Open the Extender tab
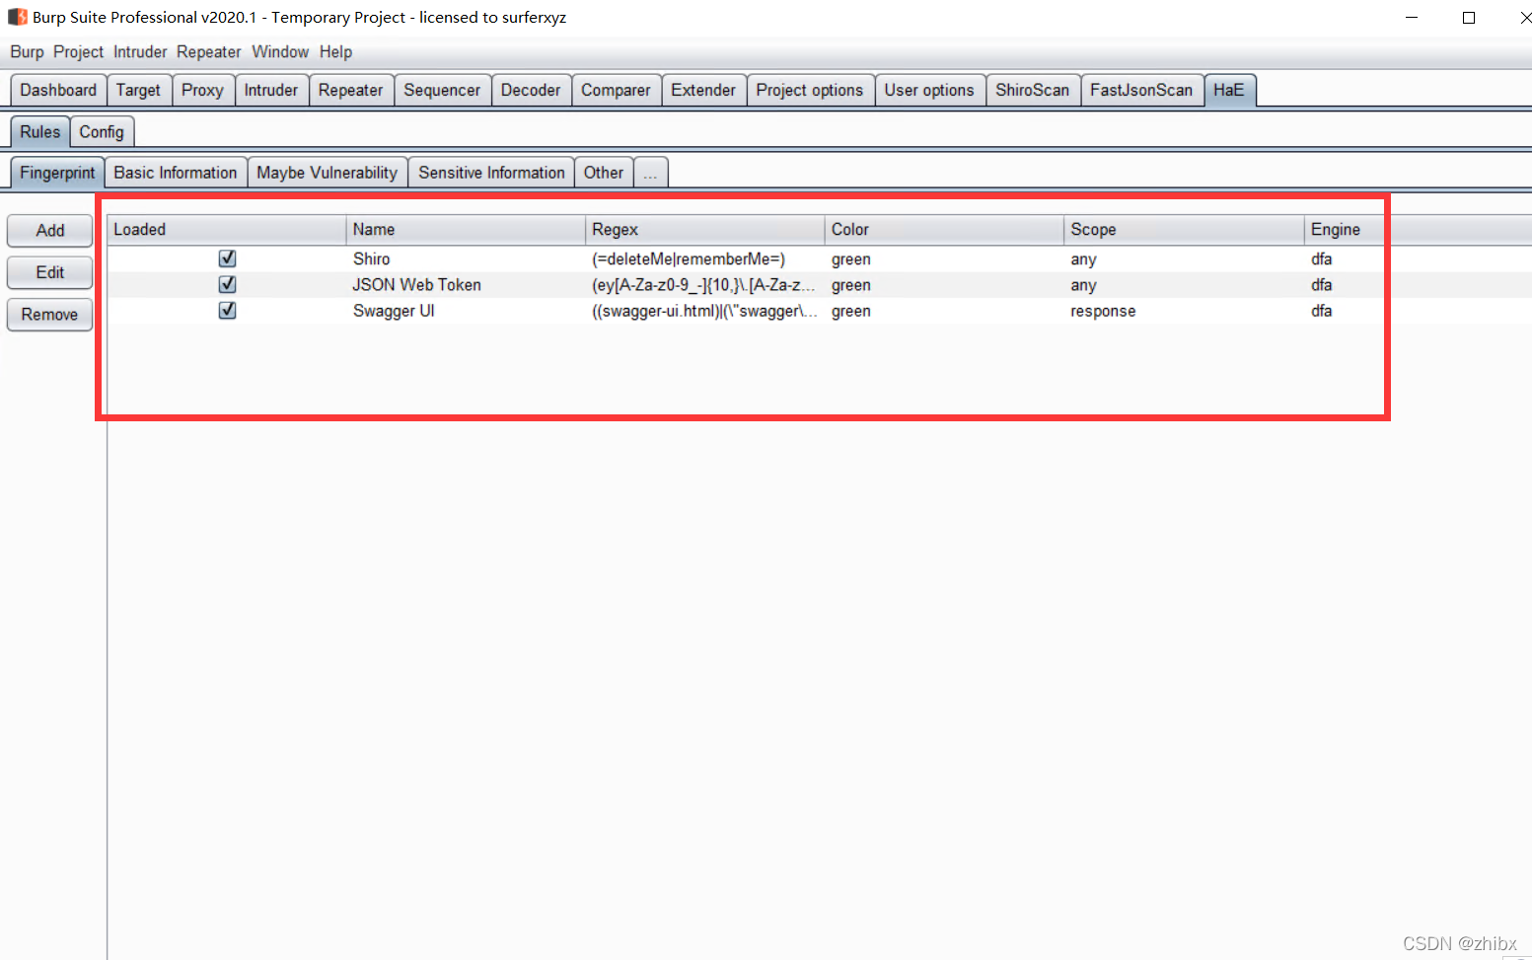 pyautogui.click(x=703, y=90)
